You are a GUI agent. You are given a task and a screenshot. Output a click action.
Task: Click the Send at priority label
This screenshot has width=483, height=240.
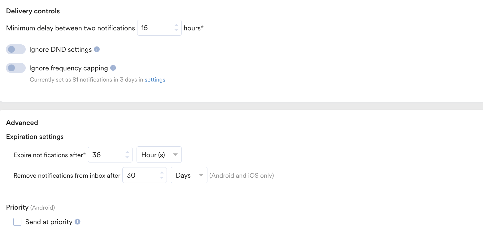(49, 222)
